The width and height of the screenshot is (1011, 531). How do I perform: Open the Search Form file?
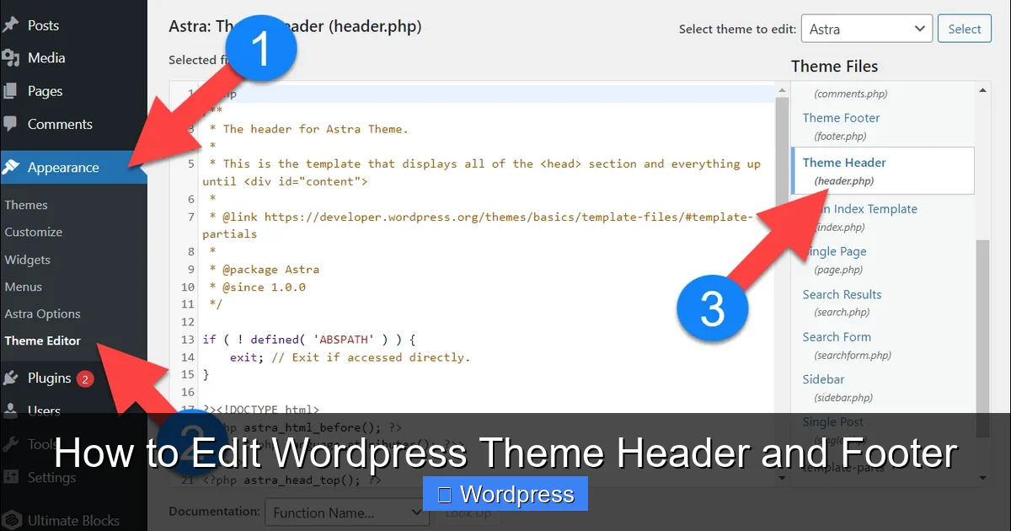pyautogui.click(x=837, y=336)
